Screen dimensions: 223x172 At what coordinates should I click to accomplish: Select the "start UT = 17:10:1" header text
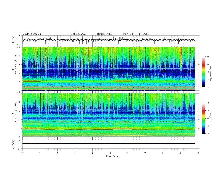[136, 34]
